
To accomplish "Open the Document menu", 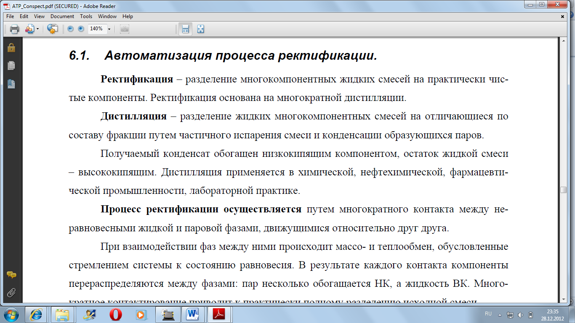I will point(62,16).
